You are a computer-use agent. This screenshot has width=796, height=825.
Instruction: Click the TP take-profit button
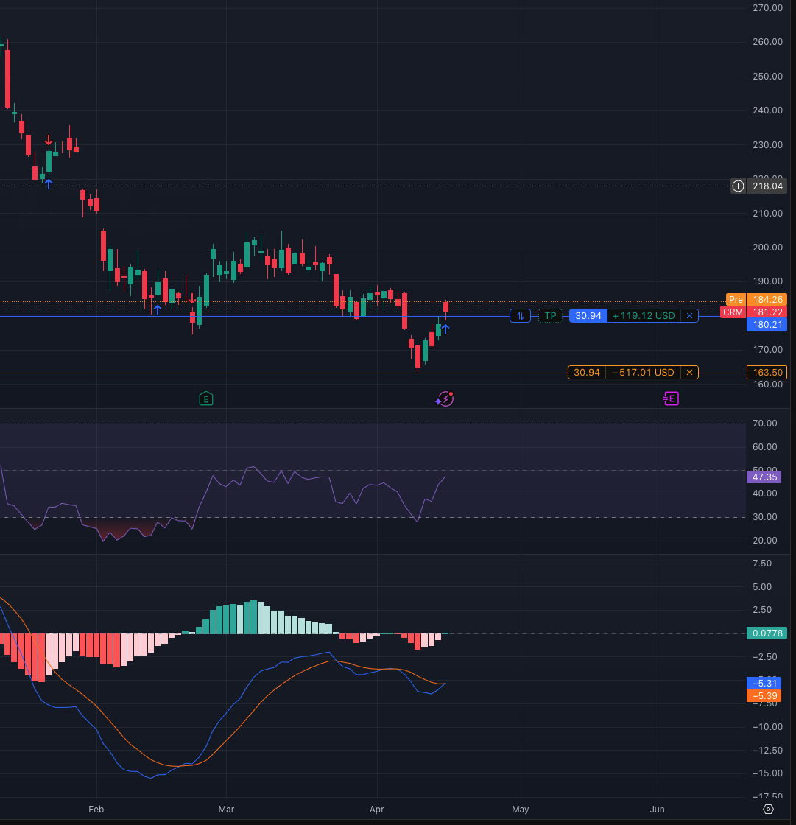550,316
